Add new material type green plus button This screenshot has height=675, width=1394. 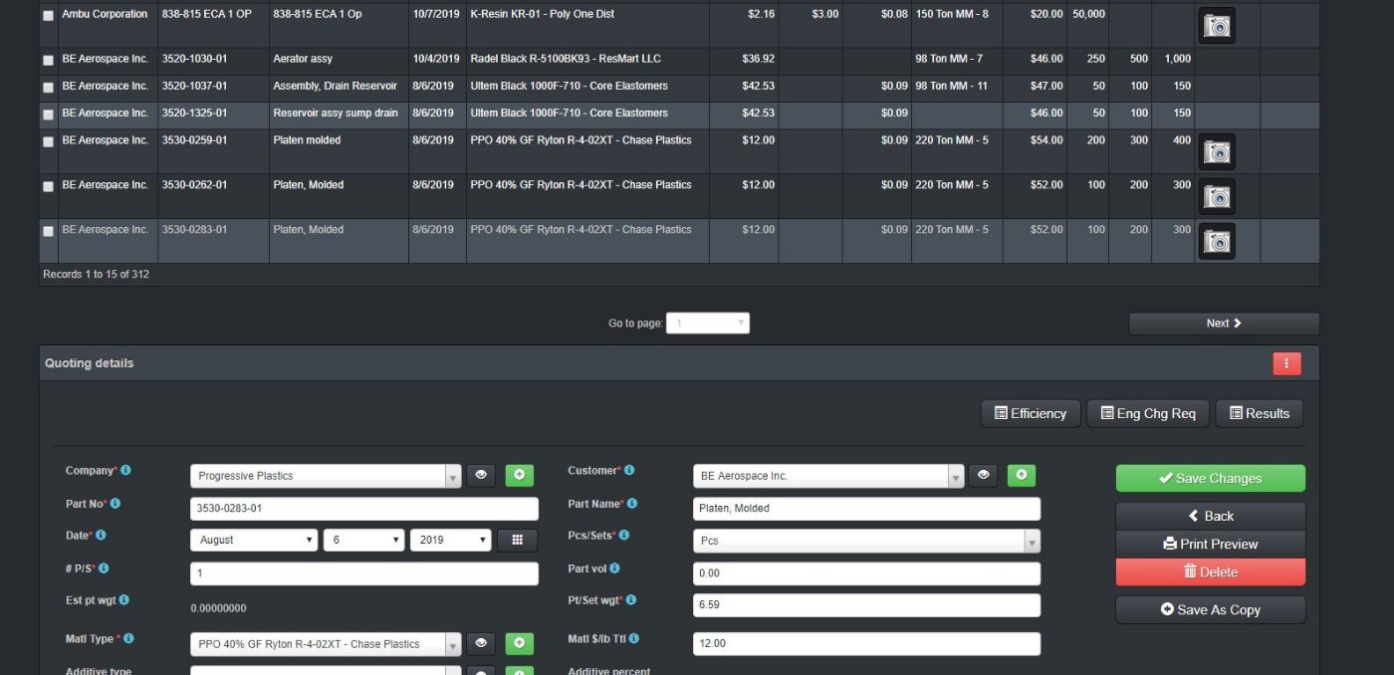pos(520,644)
